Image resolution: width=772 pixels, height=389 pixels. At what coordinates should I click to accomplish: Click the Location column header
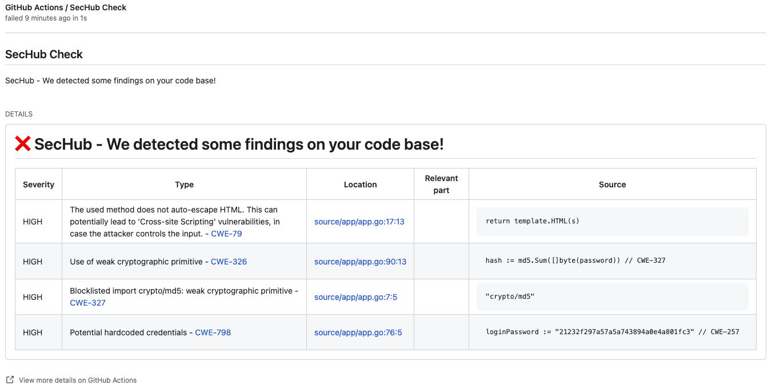[360, 185]
